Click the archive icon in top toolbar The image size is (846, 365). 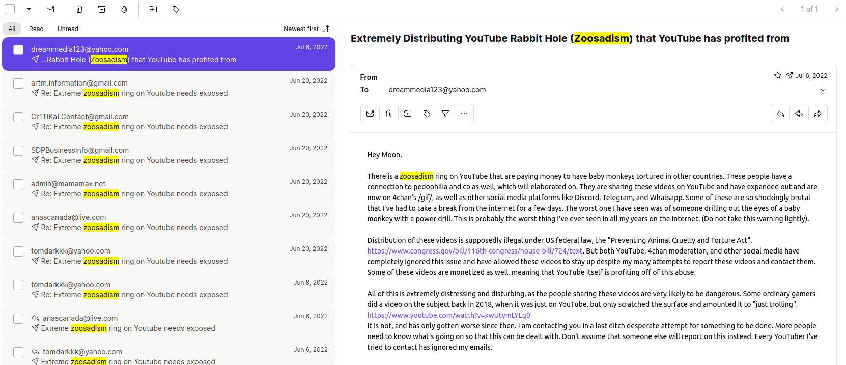click(x=102, y=9)
